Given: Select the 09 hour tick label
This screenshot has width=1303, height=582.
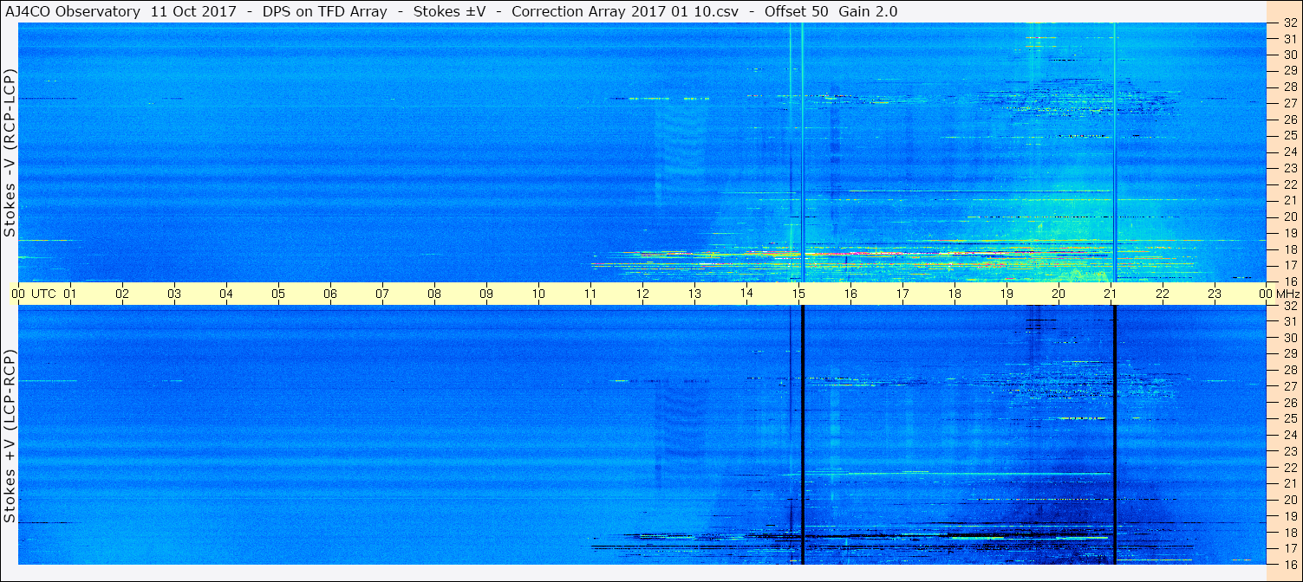Looking at the screenshot, I should (486, 294).
